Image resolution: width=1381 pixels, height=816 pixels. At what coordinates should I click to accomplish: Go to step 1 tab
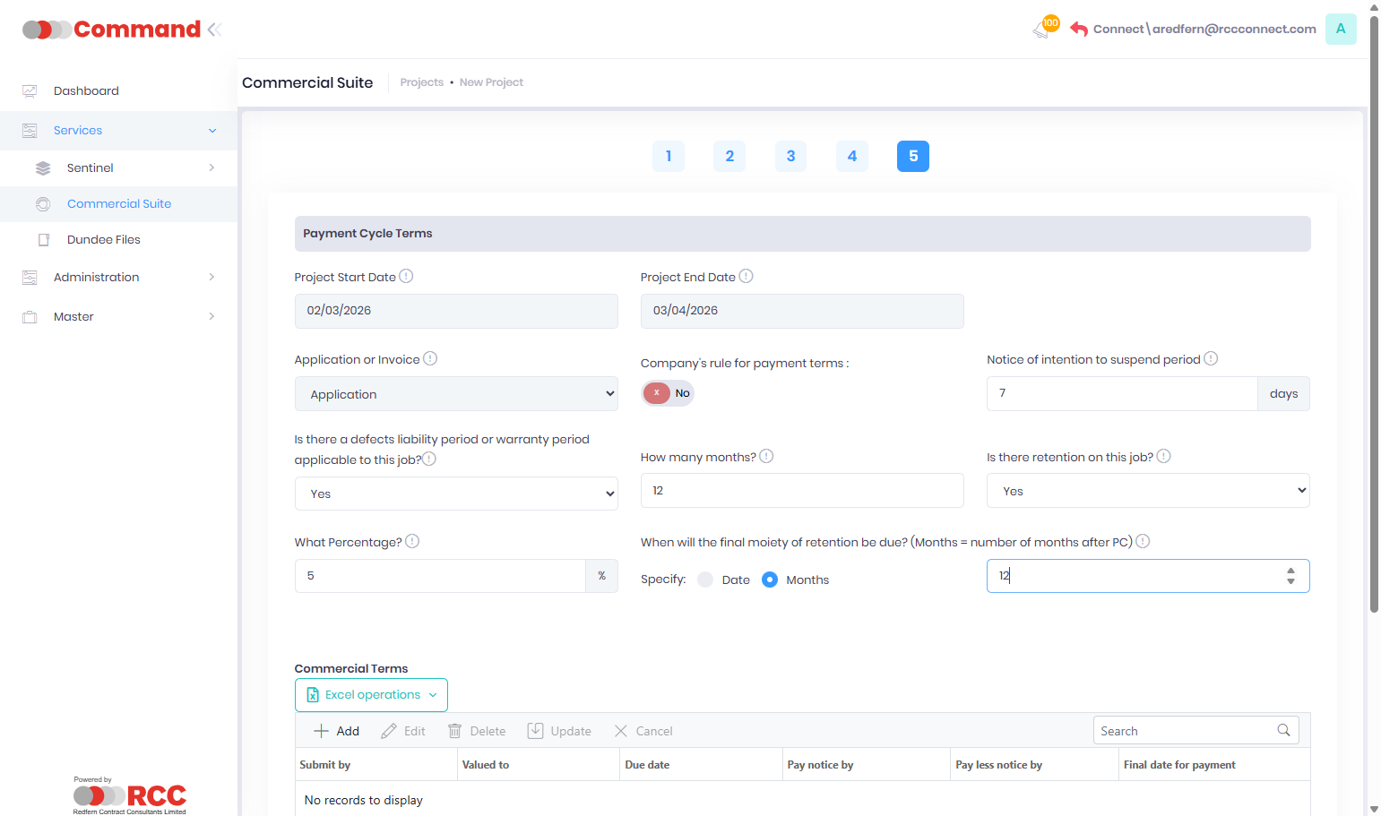669,156
